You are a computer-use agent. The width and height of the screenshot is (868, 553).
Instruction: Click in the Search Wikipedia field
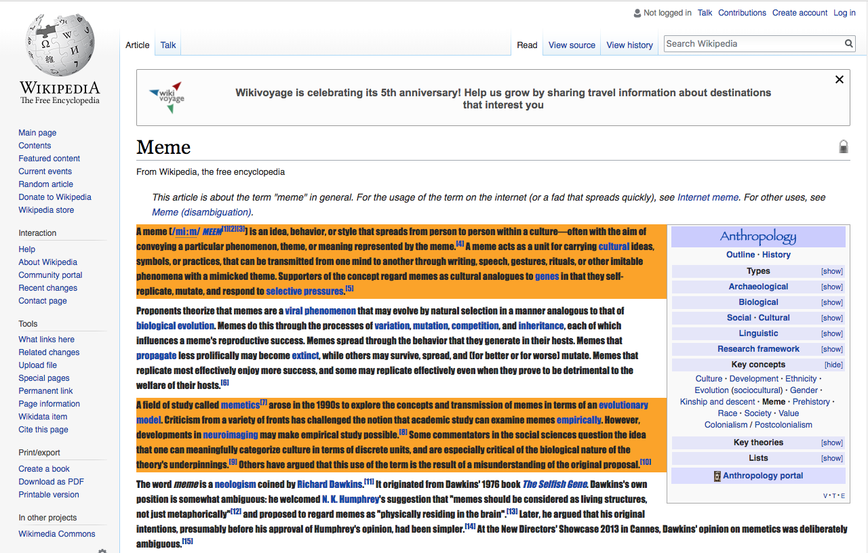pos(753,43)
